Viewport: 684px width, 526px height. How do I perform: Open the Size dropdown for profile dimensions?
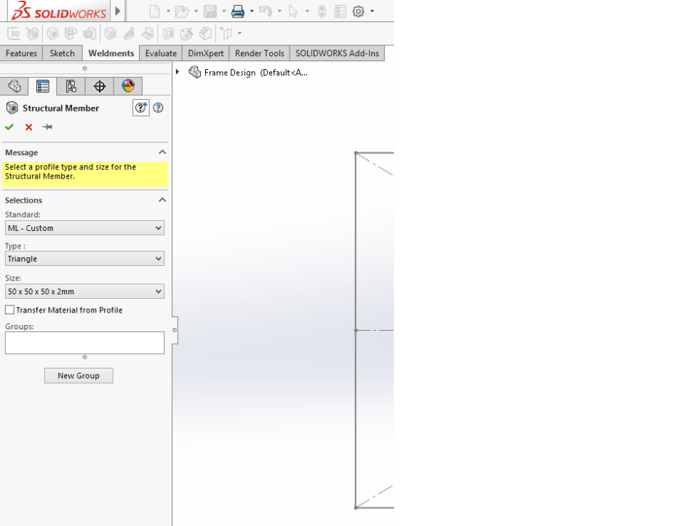point(84,291)
